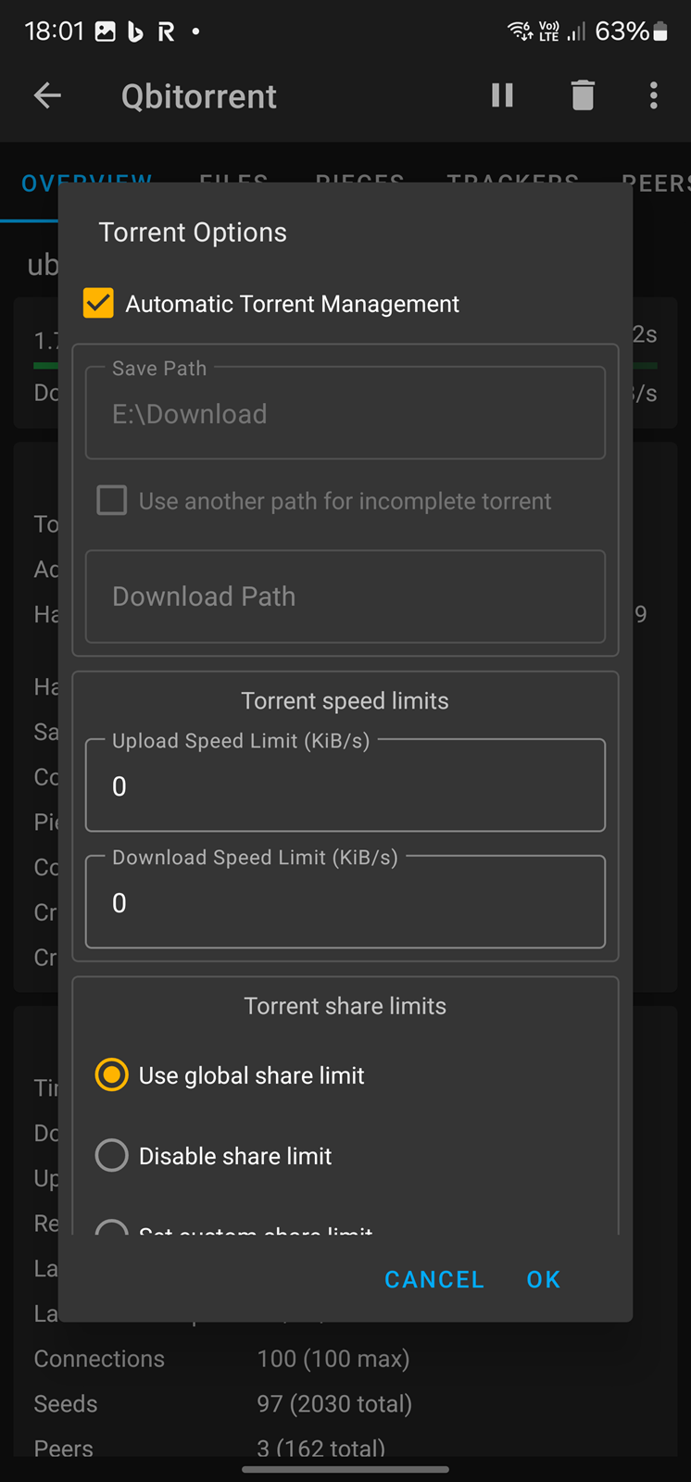
Task: Cancel the Torrent Options dialog
Action: [434, 1279]
